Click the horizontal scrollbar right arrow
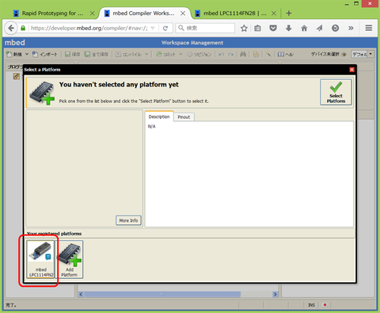 pos(275,294)
